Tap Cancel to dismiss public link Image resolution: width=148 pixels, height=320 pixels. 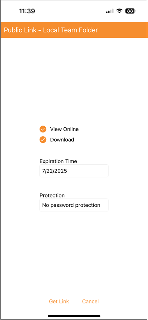pyautogui.click(x=90, y=302)
